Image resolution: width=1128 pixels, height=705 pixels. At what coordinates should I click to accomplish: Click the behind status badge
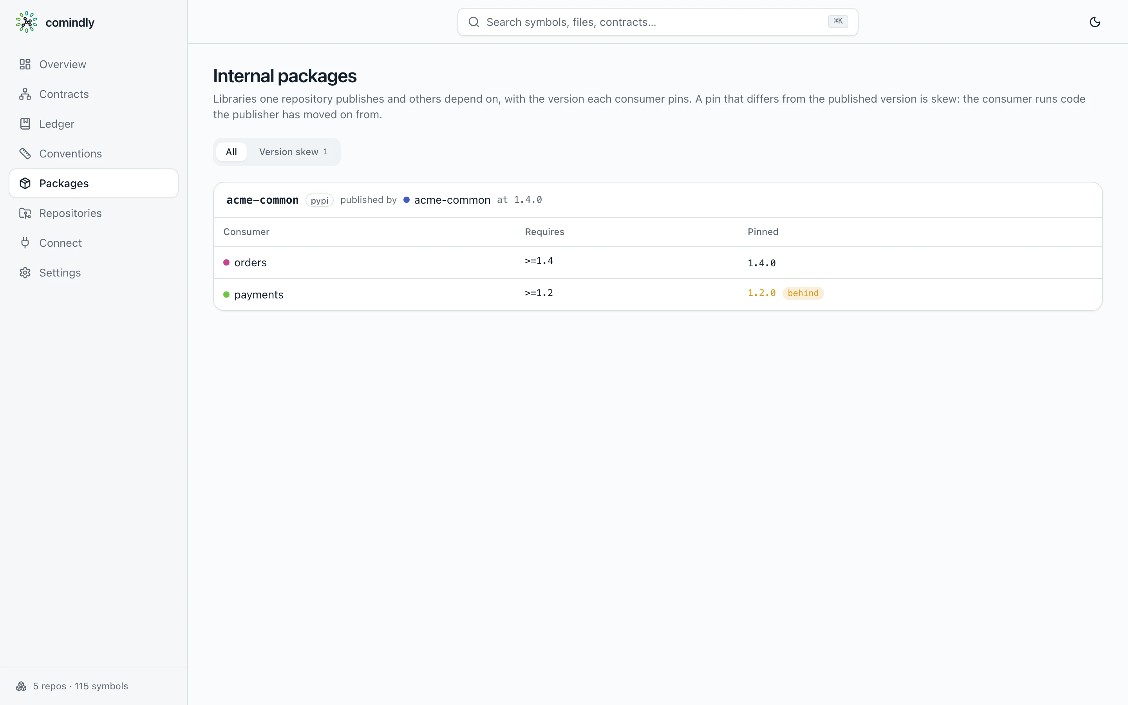[x=803, y=293]
